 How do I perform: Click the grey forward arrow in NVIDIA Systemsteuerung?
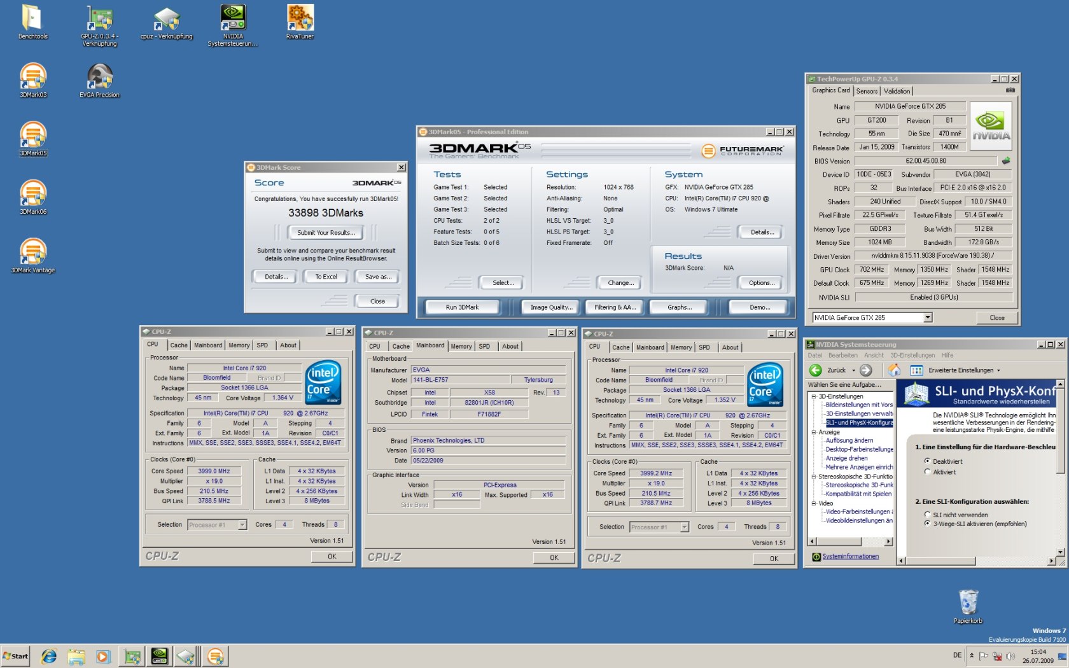click(866, 370)
